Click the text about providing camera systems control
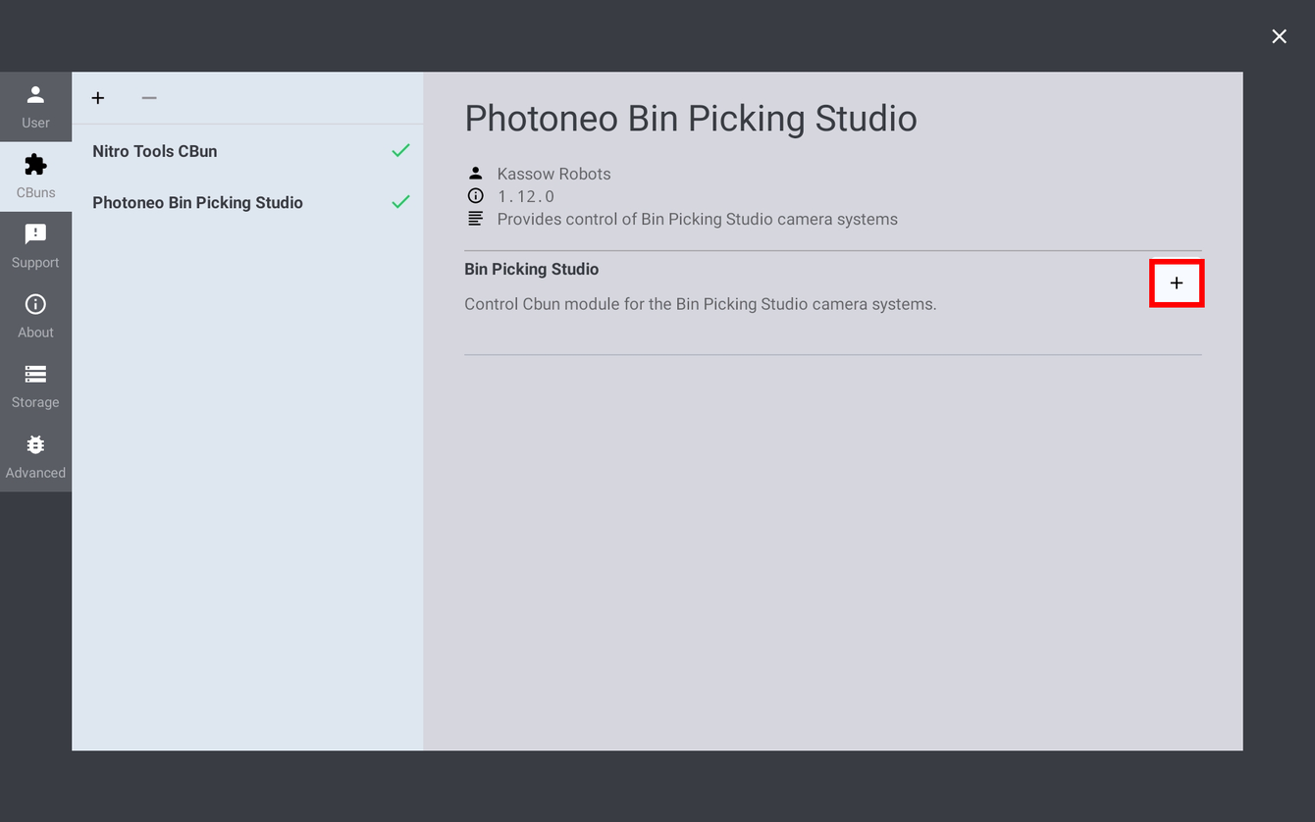 pyautogui.click(x=697, y=219)
